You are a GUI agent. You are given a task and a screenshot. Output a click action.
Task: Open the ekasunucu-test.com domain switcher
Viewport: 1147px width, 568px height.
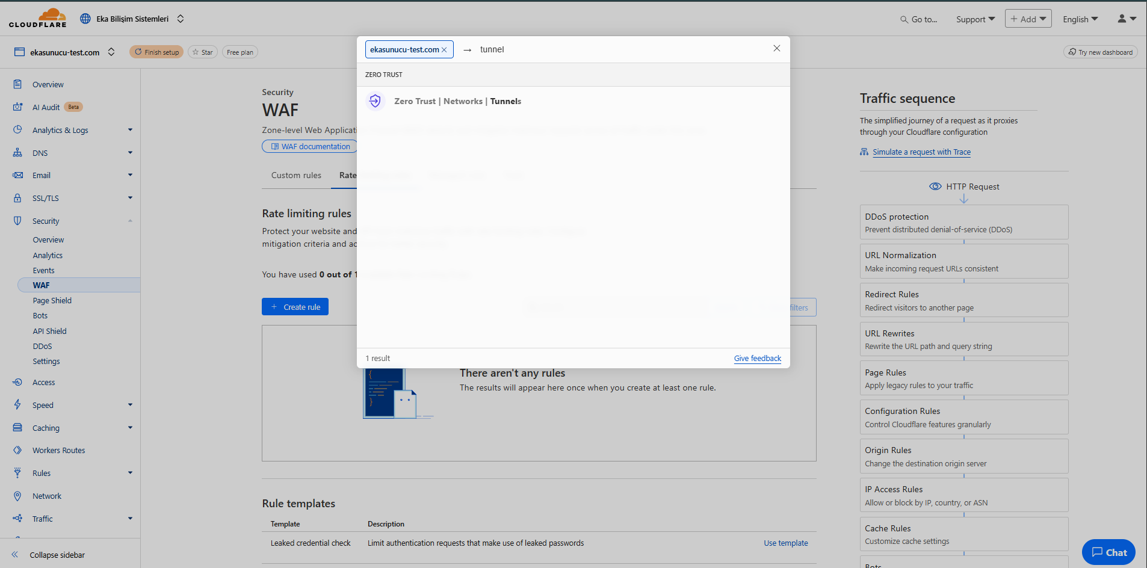111,52
